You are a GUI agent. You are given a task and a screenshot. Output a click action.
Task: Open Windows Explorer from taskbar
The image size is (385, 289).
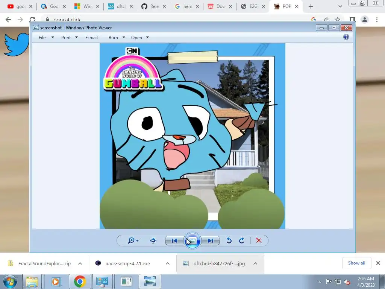tap(32, 281)
